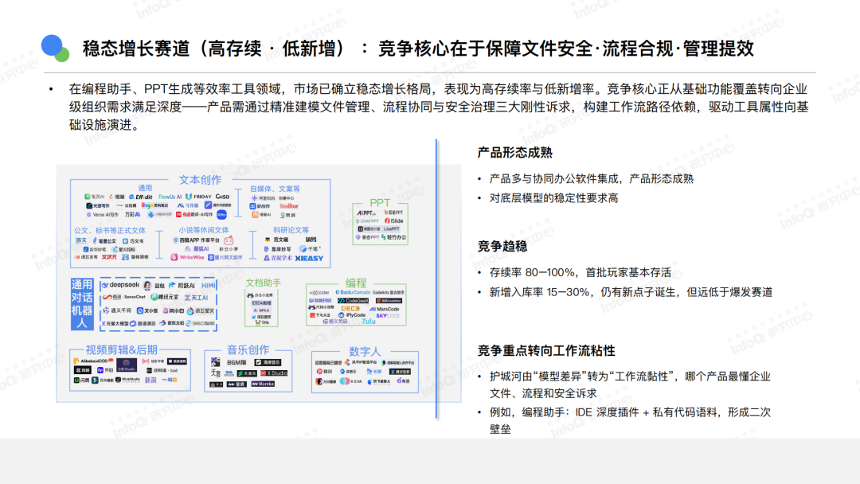Select the aiXcoder logo

(x=319, y=293)
